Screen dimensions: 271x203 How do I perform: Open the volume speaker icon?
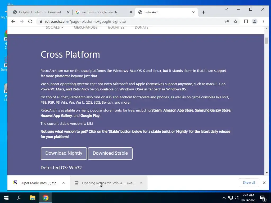click(x=236, y=198)
